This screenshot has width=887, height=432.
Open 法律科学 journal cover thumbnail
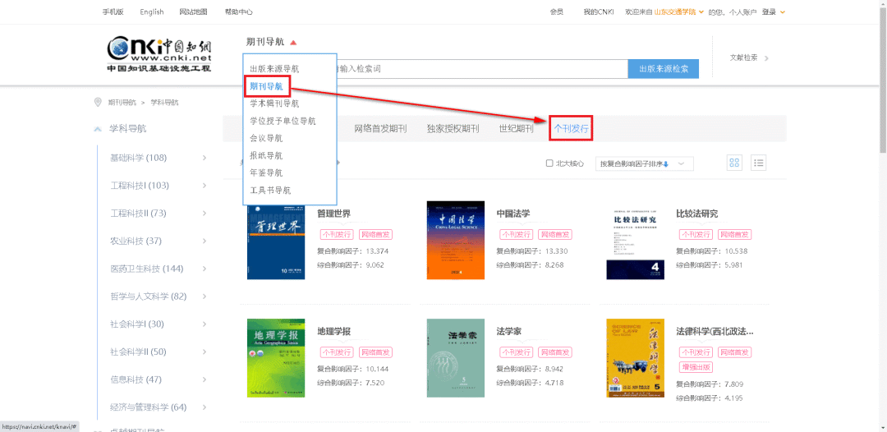[x=635, y=358]
